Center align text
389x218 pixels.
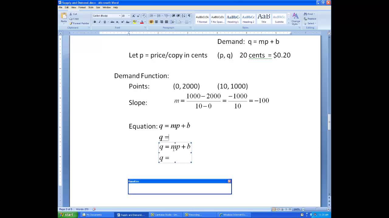[x=156, y=22]
